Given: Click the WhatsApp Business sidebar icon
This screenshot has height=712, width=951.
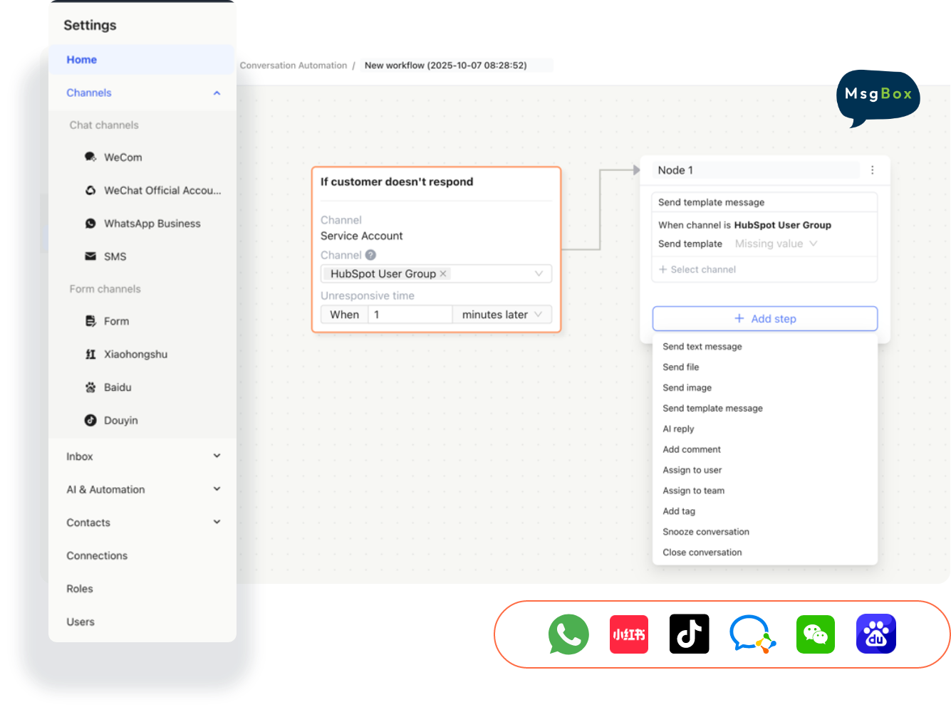Looking at the screenshot, I should click(x=90, y=224).
